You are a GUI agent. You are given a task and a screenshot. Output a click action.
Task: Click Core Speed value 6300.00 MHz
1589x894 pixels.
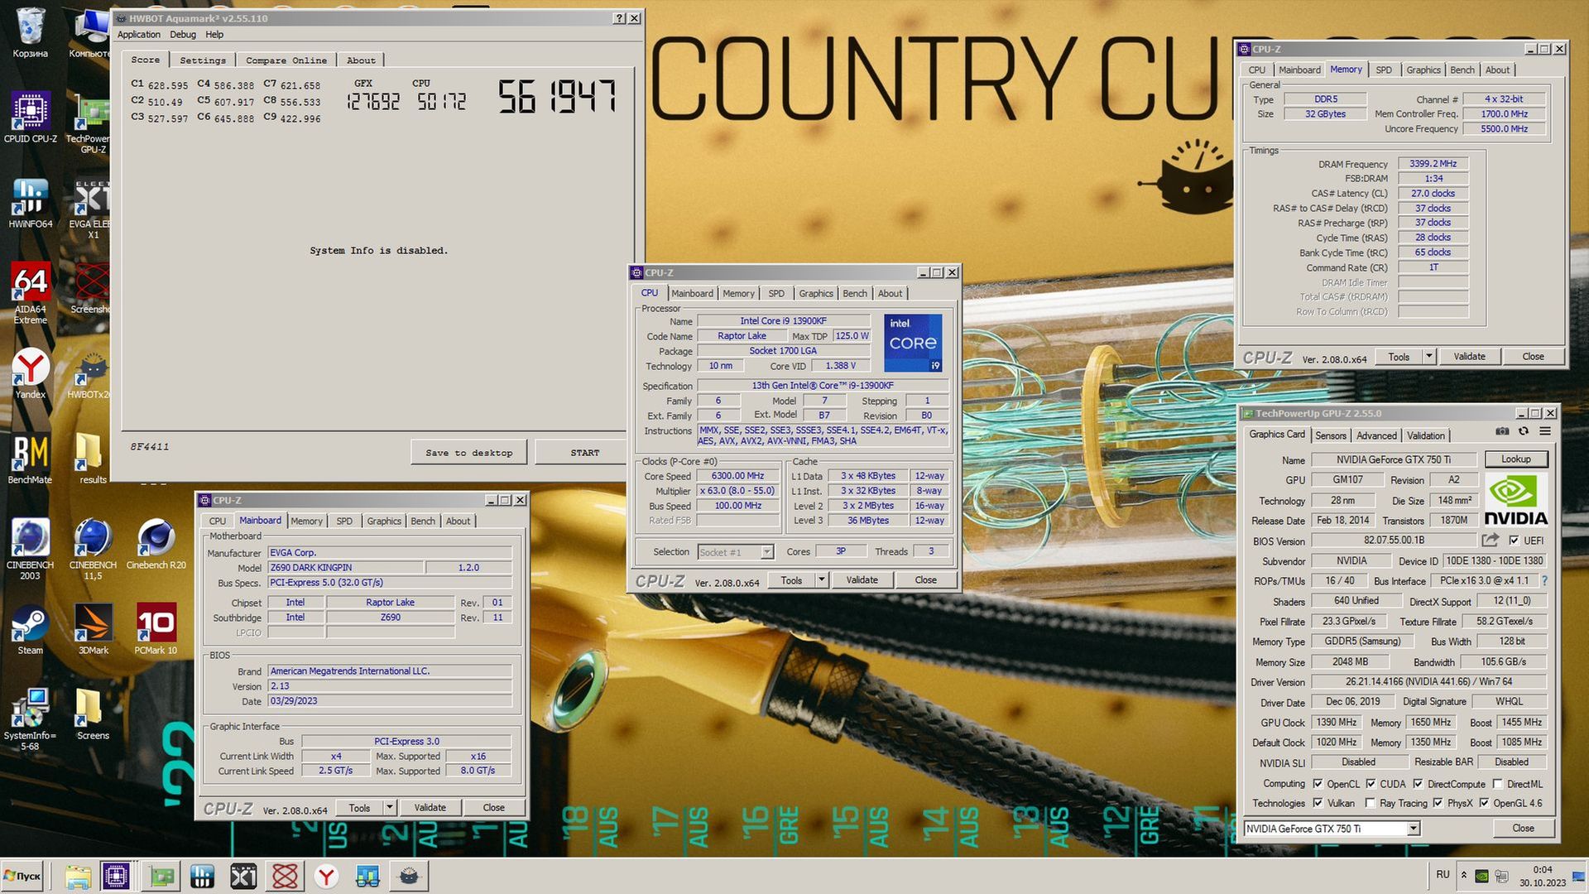[x=737, y=476]
